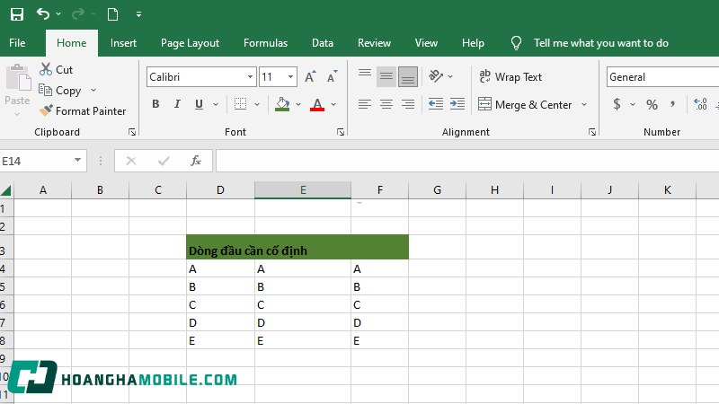719x404 pixels.
Task: Click the Save icon in quick access toolbar
Action: coord(17,14)
